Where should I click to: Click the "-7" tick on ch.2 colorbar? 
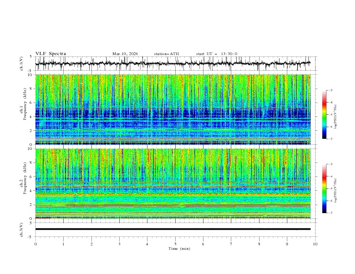point(330,213)
